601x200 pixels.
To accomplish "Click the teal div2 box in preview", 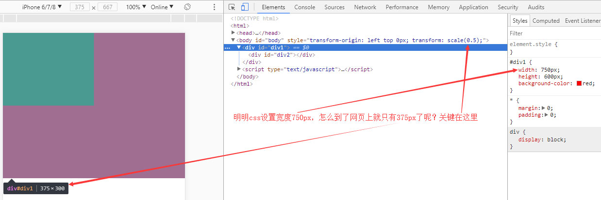I will (x=48, y=69).
